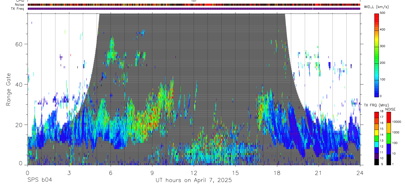Click the '3' UT hour tick label
Screen dimensions: 405x187
[x=69, y=173]
